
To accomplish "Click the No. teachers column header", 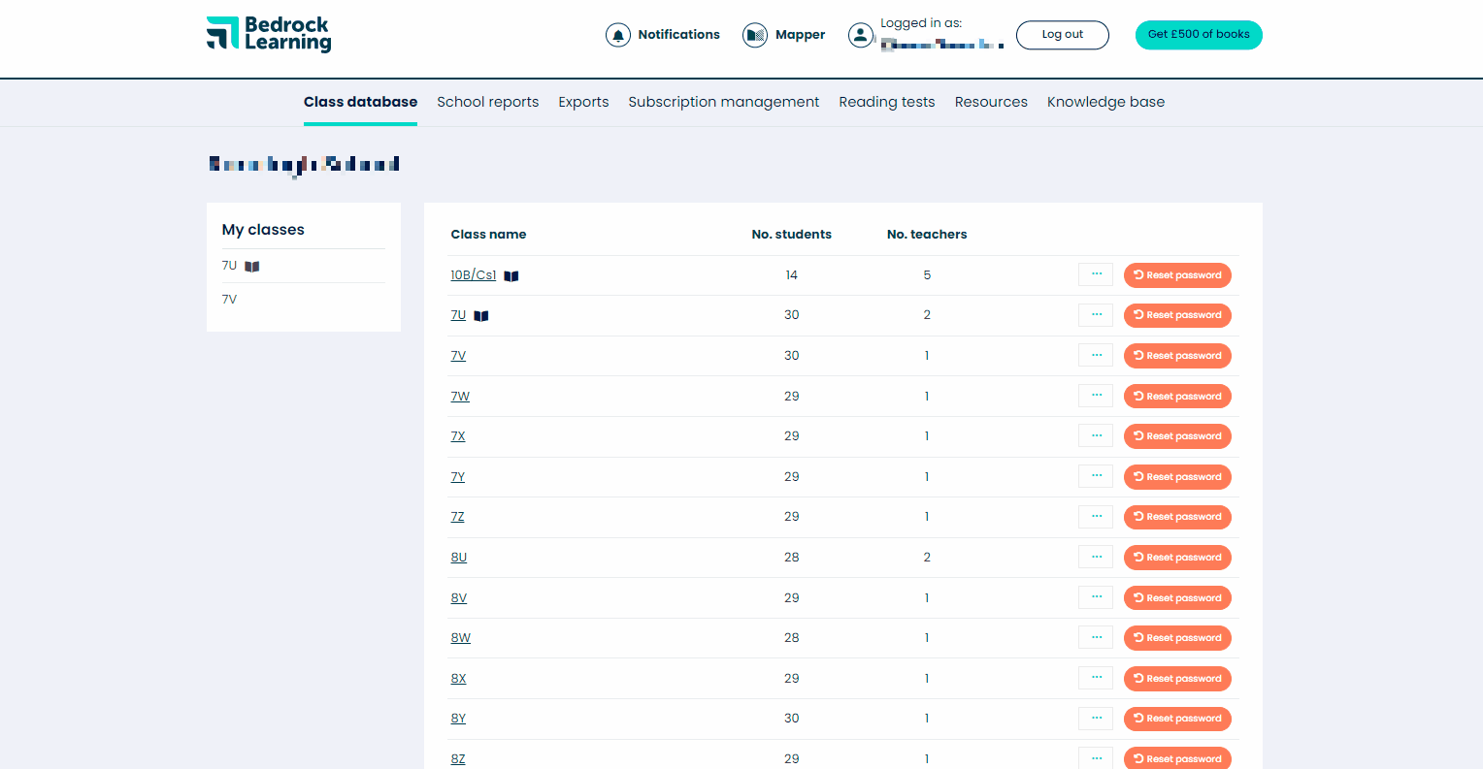I will pos(927,235).
